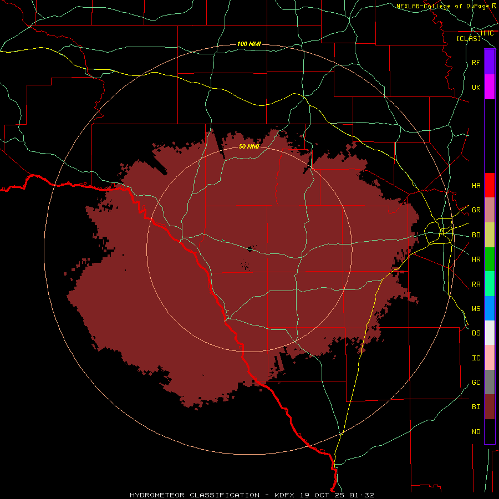Click the HR green legend swatch
The width and height of the screenshot is (499, 499).
490,259
